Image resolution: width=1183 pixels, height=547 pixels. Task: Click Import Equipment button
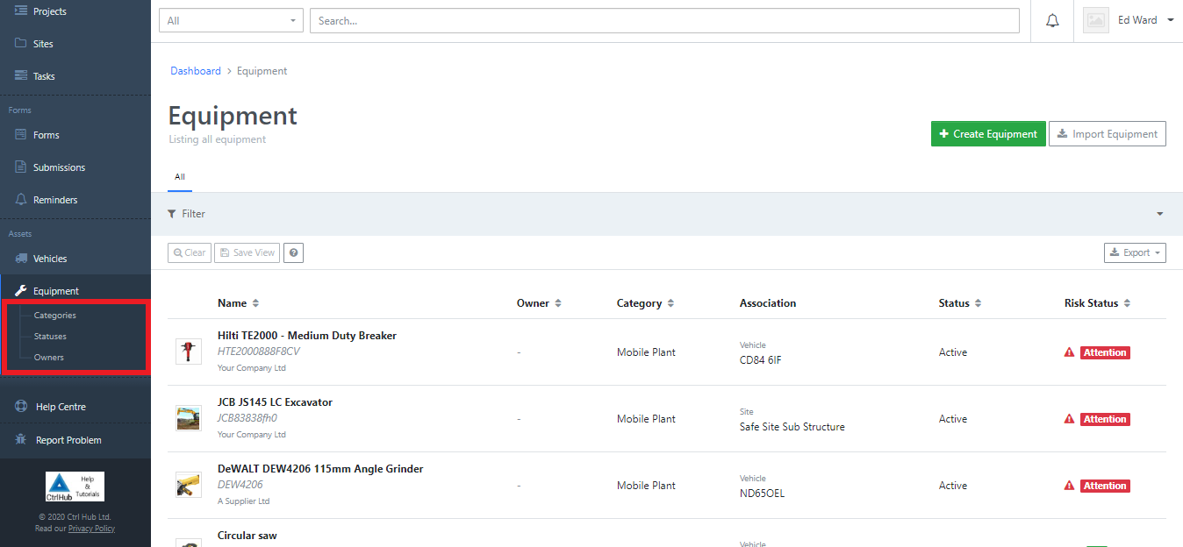pos(1108,134)
